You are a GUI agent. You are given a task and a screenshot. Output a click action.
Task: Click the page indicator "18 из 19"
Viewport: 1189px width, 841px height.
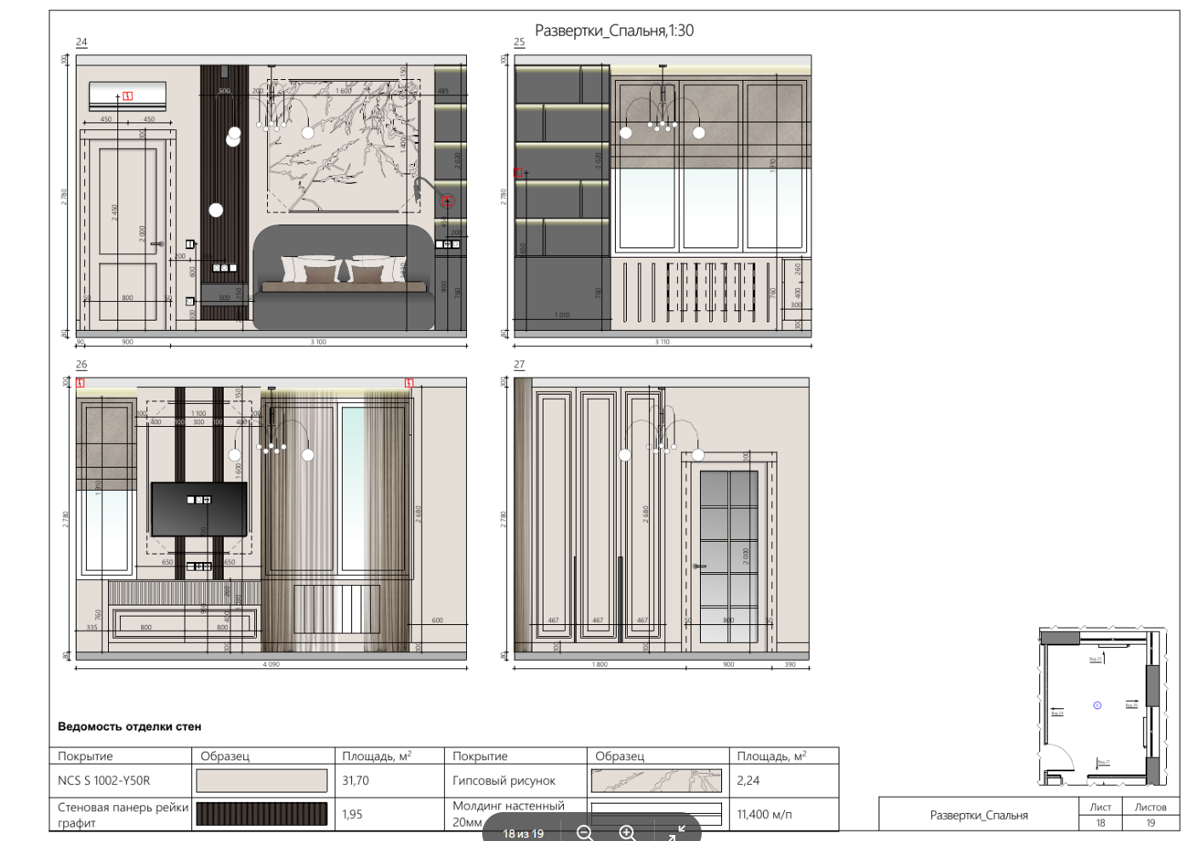(523, 833)
